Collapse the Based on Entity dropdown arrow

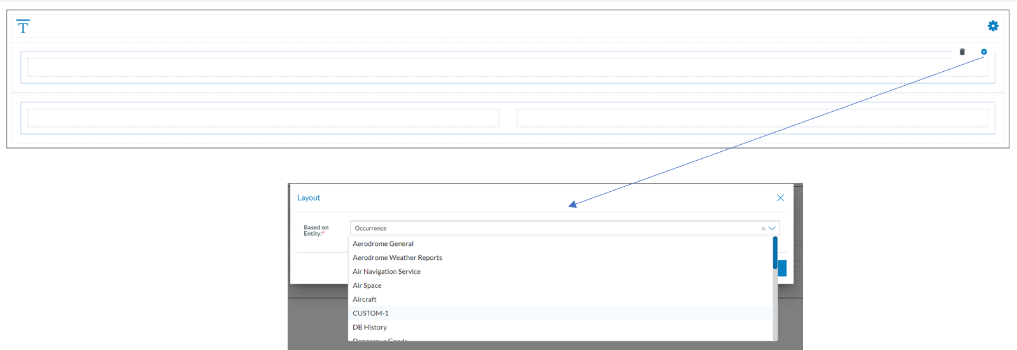pyautogui.click(x=772, y=229)
